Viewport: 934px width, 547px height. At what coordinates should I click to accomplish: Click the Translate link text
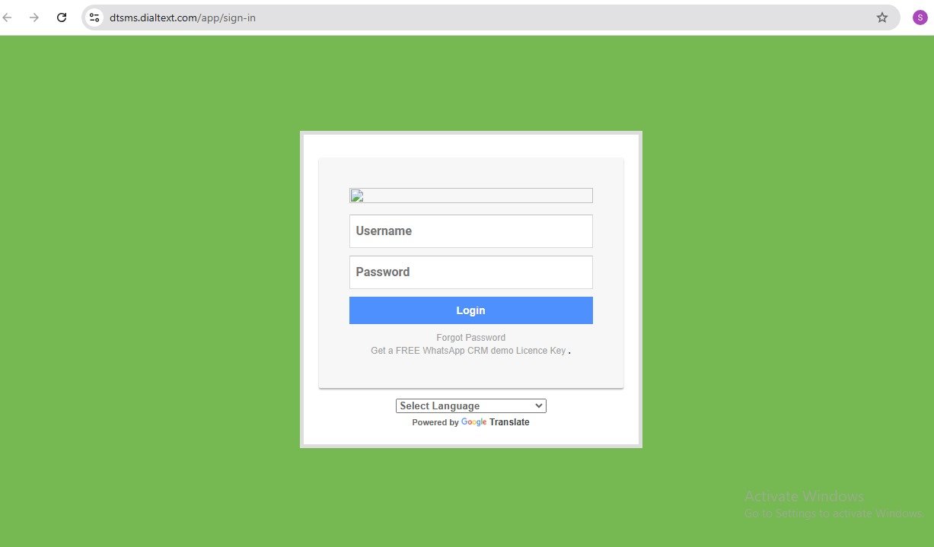[x=509, y=422]
